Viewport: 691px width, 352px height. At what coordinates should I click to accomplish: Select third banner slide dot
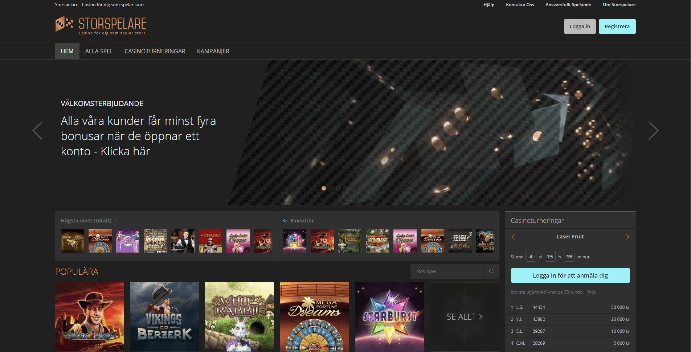(338, 188)
